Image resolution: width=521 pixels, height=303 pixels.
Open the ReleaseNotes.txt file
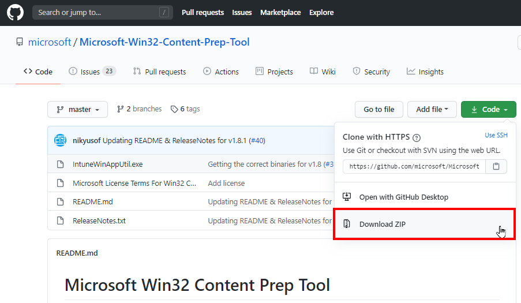point(99,220)
